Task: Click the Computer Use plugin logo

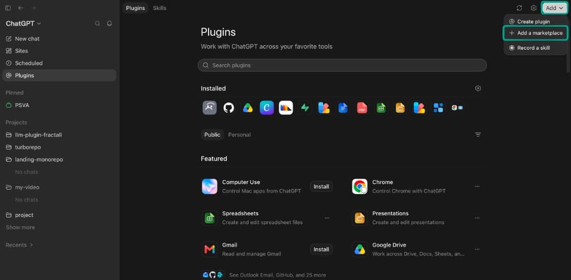Action: coord(210,186)
